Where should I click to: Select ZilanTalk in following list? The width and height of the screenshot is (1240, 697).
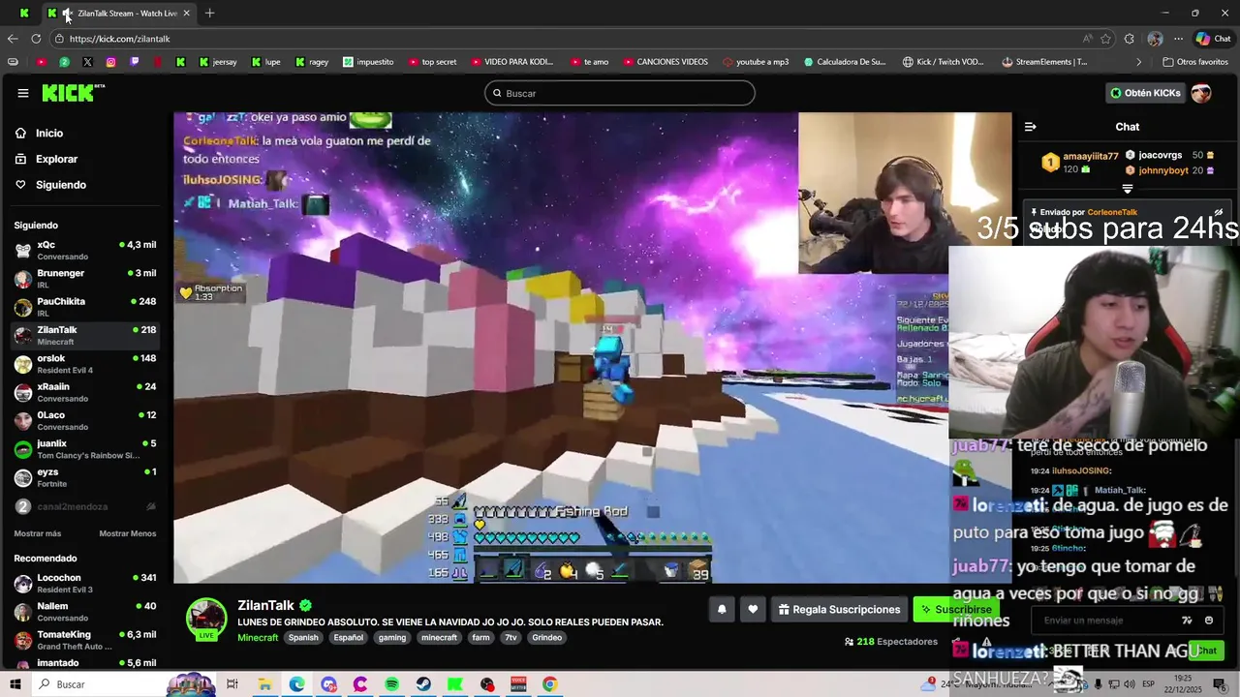[85, 335]
